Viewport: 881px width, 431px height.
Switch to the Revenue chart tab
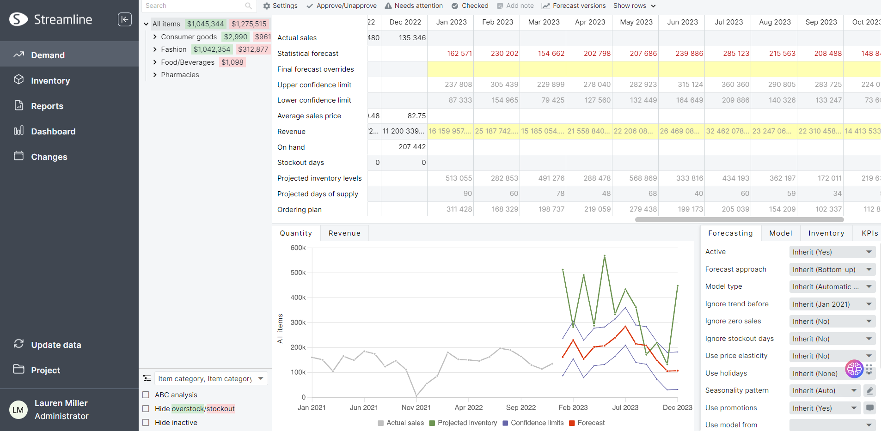click(344, 233)
